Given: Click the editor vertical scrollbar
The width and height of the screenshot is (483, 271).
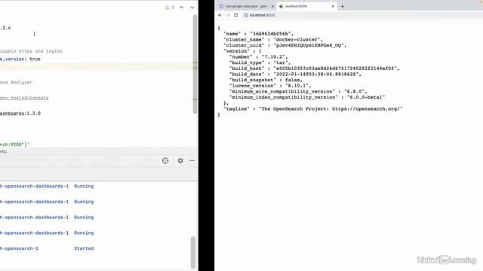Looking at the screenshot, I should click(x=195, y=64).
